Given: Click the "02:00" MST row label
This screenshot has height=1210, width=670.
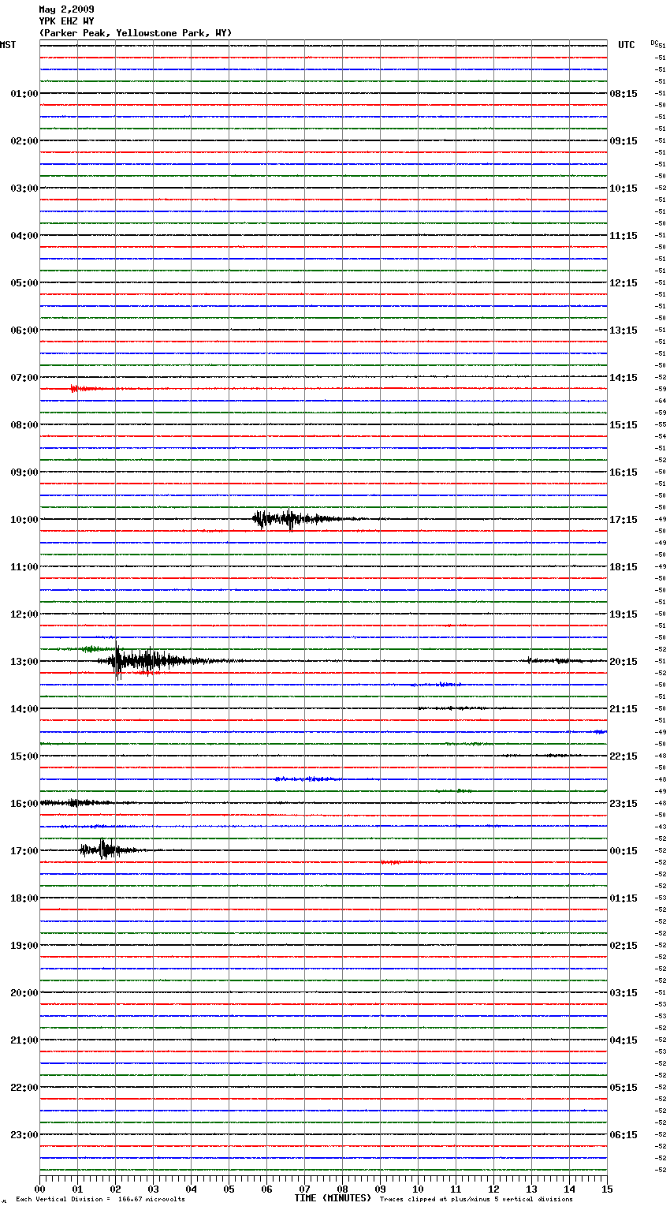Looking at the screenshot, I should pyautogui.click(x=24, y=141).
